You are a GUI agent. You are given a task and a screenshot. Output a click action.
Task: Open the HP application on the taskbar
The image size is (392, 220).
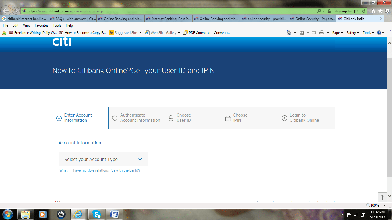[x=61, y=214]
